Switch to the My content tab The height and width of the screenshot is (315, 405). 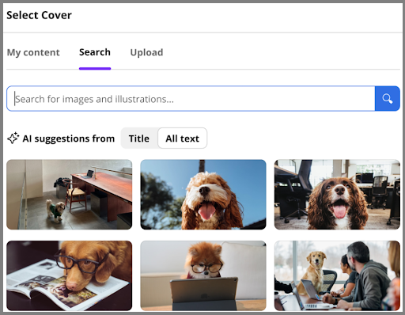33,52
